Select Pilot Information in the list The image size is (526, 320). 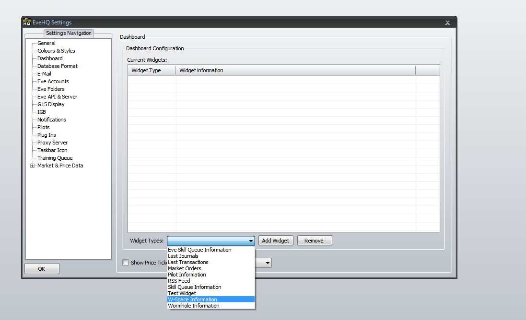click(210, 275)
